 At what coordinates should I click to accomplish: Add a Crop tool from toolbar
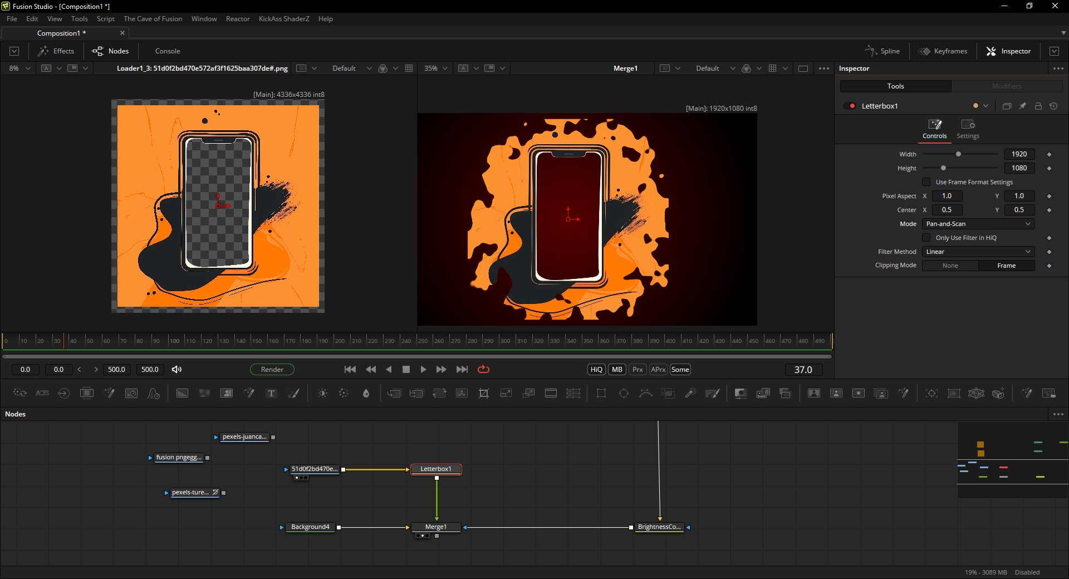(x=484, y=393)
